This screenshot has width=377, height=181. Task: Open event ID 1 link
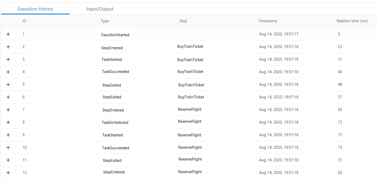pyautogui.click(x=23, y=34)
